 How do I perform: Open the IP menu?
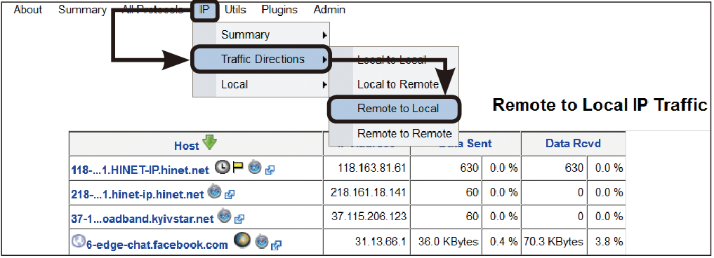(x=204, y=10)
